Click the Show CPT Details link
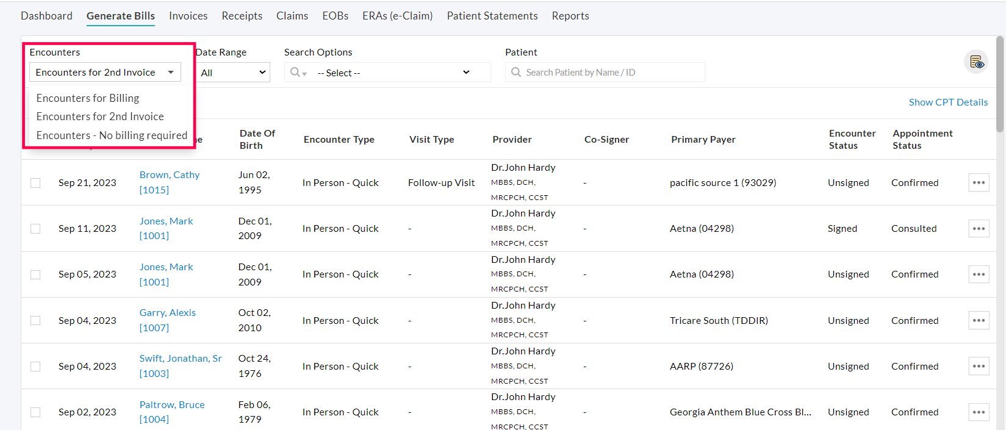The image size is (1006, 430). click(948, 102)
